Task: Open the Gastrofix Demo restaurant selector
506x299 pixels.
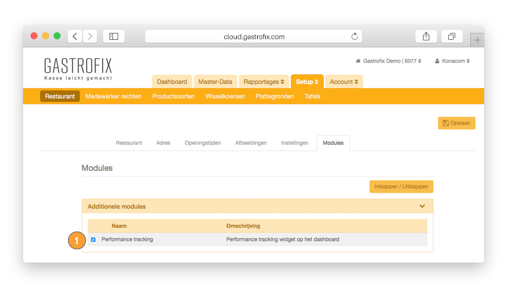Action: [x=388, y=61]
